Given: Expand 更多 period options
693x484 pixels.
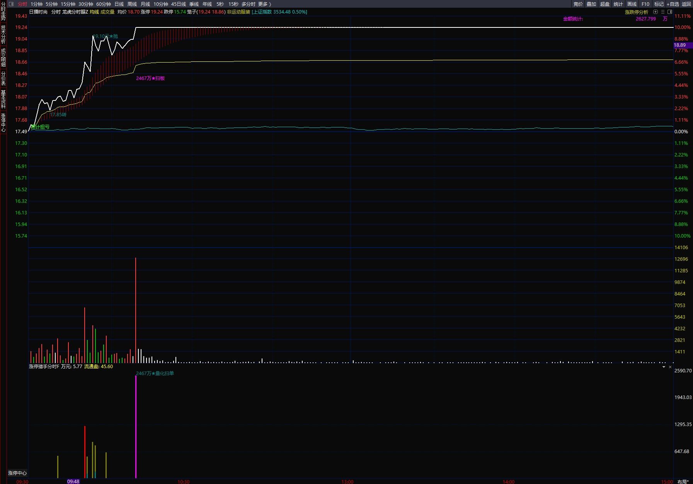Looking at the screenshot, I should tap(264, 4).
